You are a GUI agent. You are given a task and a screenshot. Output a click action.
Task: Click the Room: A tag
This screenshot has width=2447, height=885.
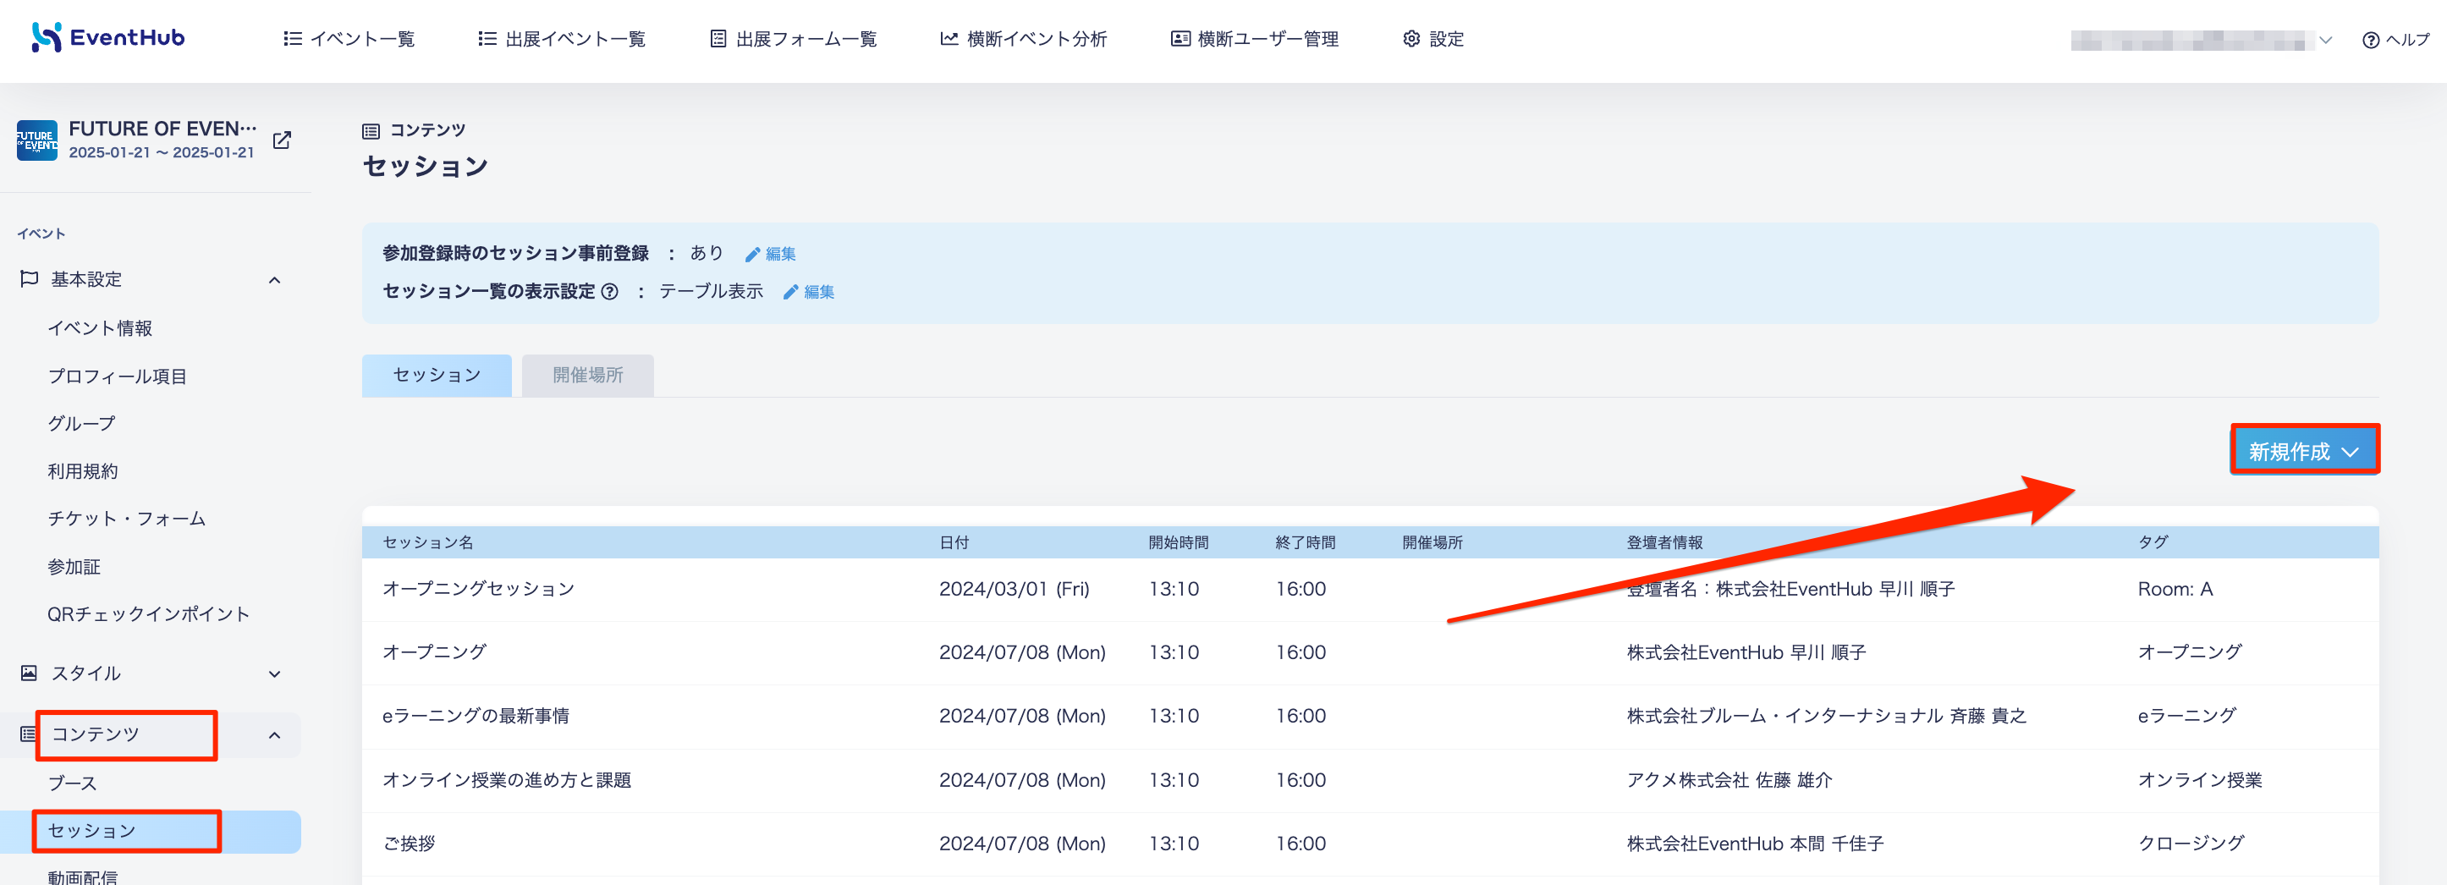(x=2175, y=590)
